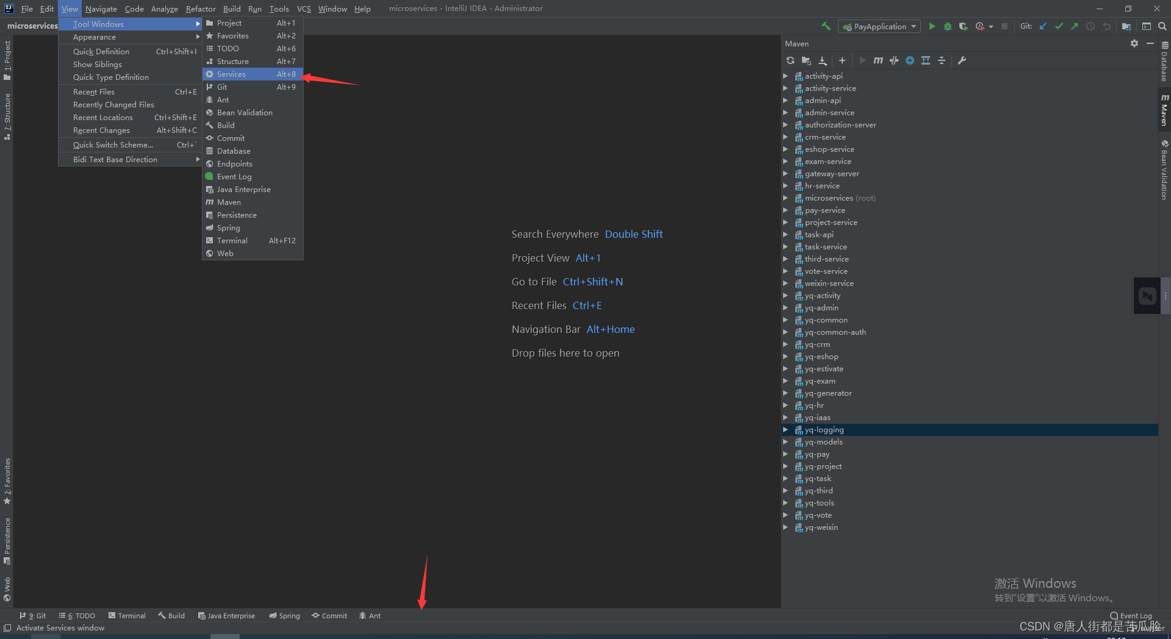Expand the activity-api Maven module
Image resolution: width=1171 pixels, height=639 pixels.
click(x=786, y=76)
